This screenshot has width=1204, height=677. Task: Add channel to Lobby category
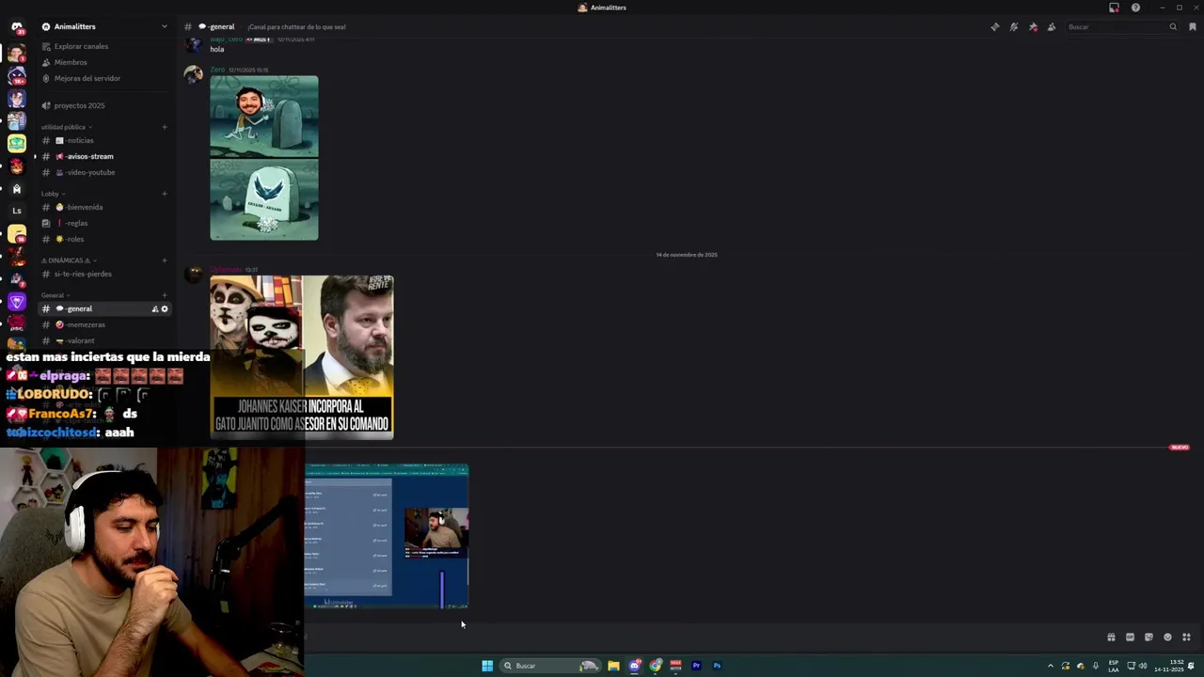165,194
